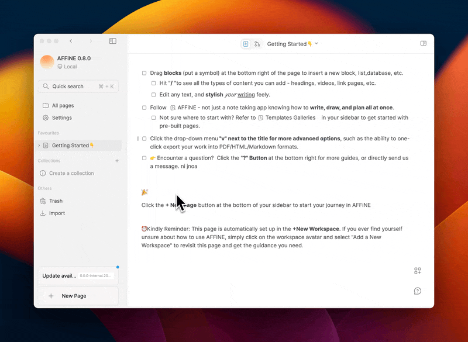
Task: Click the drag handle beside 'Click the drop-down'
Action: pos(138,139)
